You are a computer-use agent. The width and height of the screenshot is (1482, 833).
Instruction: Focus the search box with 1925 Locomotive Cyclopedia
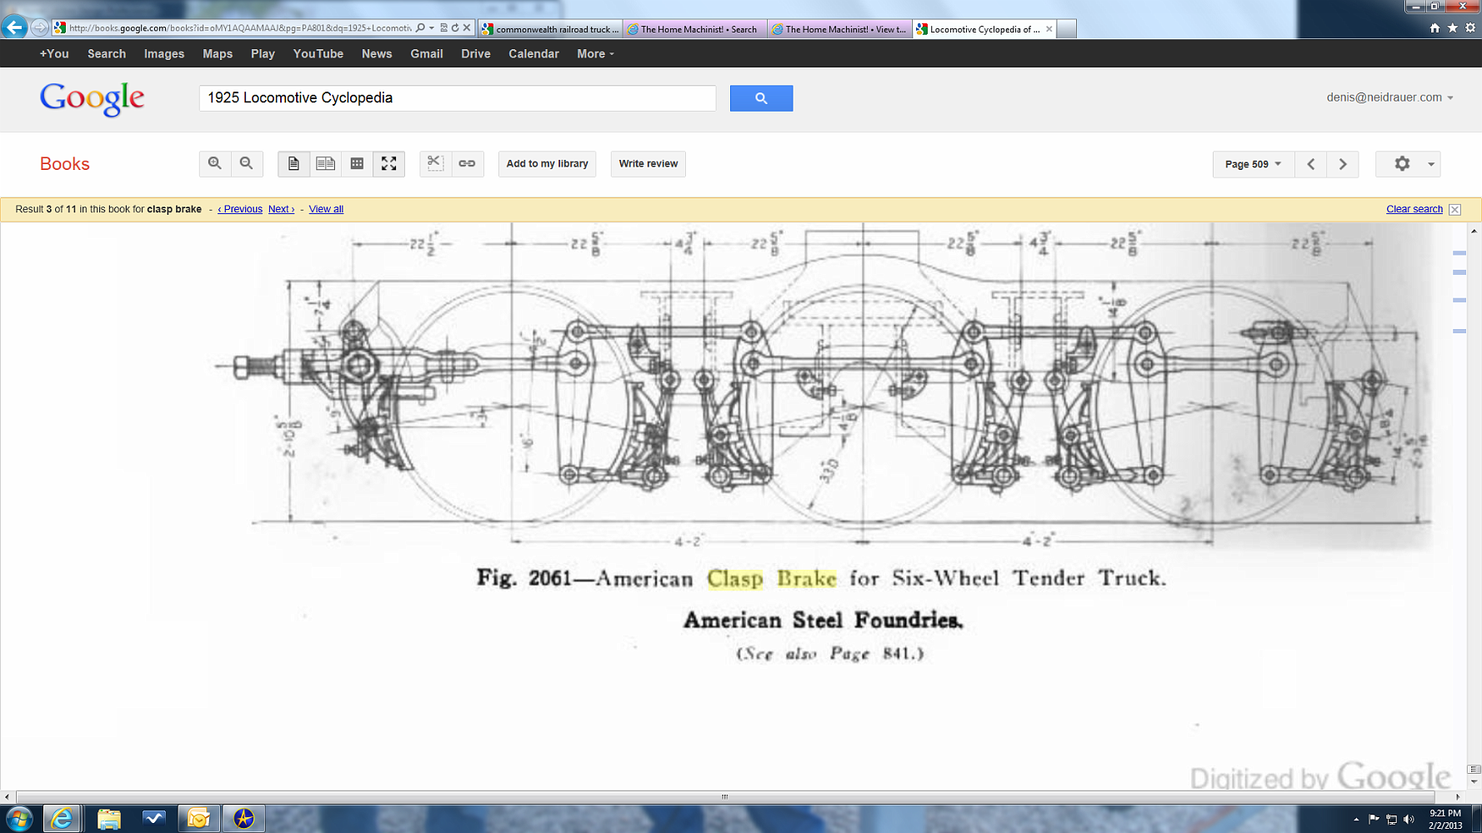(457, 98)
